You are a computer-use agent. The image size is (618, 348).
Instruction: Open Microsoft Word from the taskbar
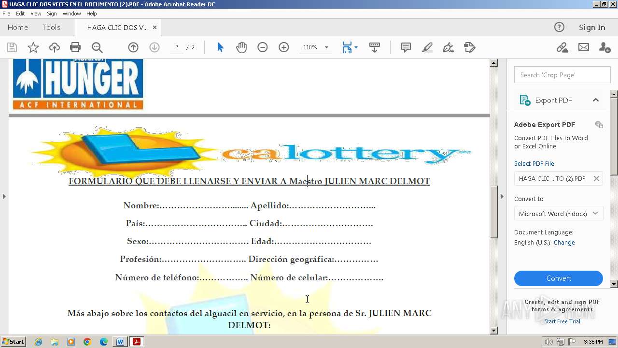pyautogui.click(x=120, y=342)
